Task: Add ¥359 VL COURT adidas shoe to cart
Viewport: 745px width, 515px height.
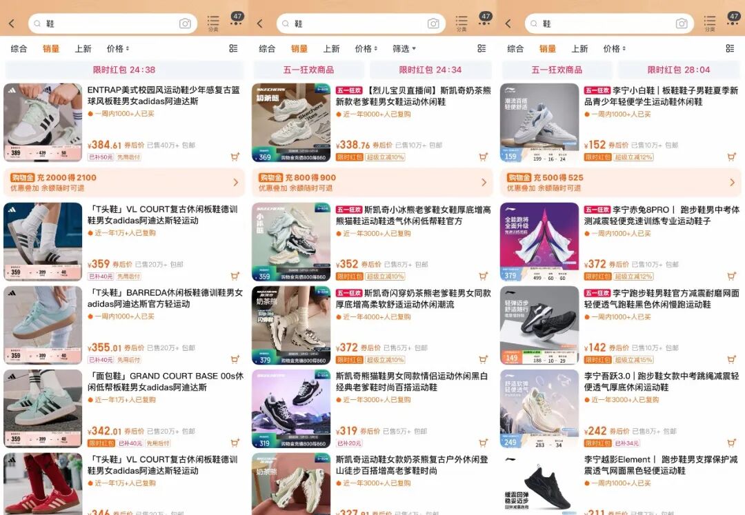Action: pos(235,276)
